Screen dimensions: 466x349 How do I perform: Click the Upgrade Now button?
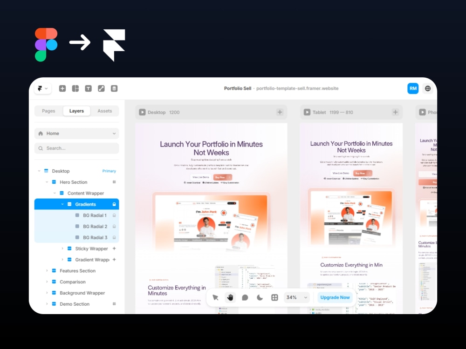coord(335,297)
